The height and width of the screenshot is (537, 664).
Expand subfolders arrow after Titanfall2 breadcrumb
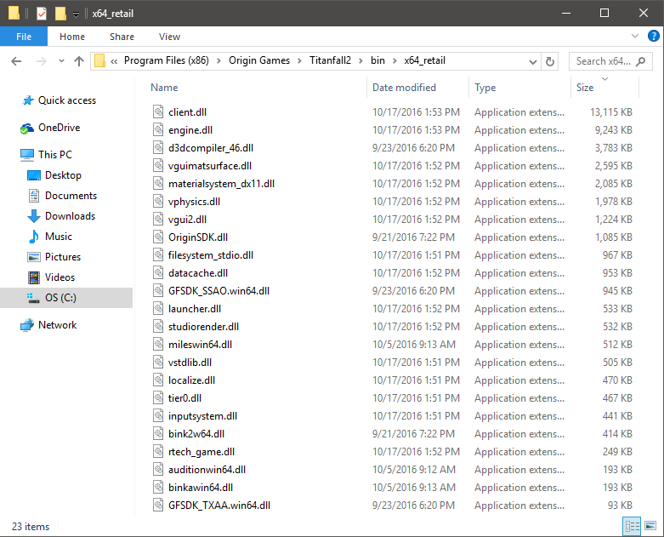[360, 61]
